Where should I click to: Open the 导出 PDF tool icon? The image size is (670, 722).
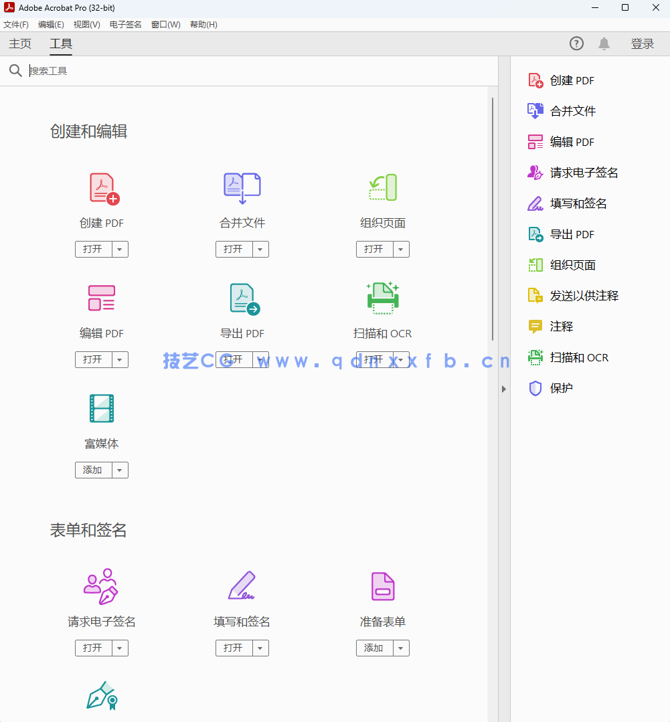242,298
